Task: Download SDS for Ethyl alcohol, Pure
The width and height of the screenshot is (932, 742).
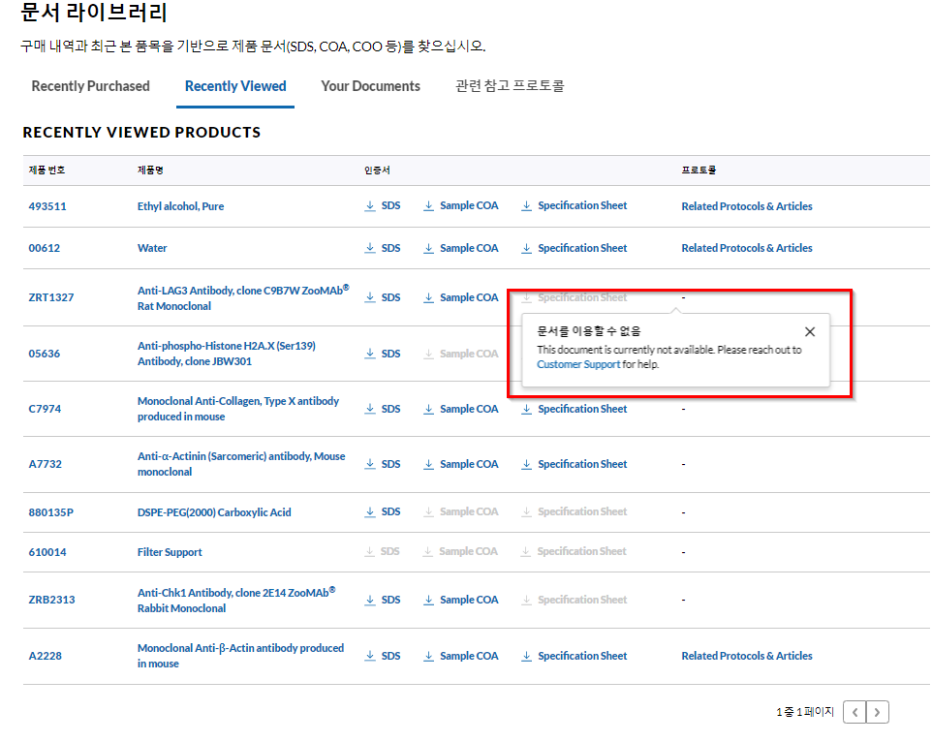Action: coord(382,206)
